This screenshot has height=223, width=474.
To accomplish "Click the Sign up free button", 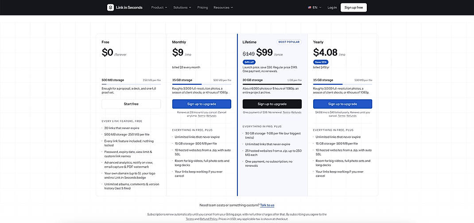I will tap(354, 8).
